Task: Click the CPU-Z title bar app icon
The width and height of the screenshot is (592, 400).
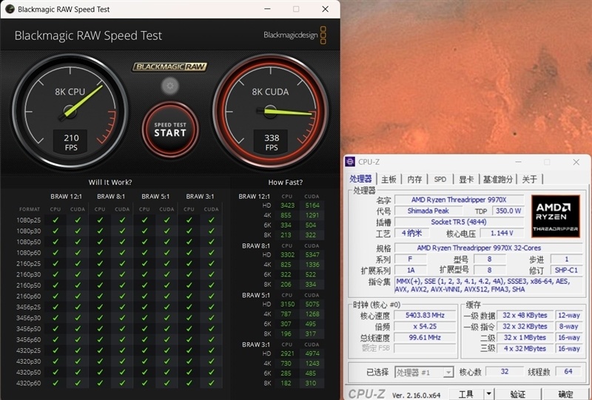Action: 351,162
